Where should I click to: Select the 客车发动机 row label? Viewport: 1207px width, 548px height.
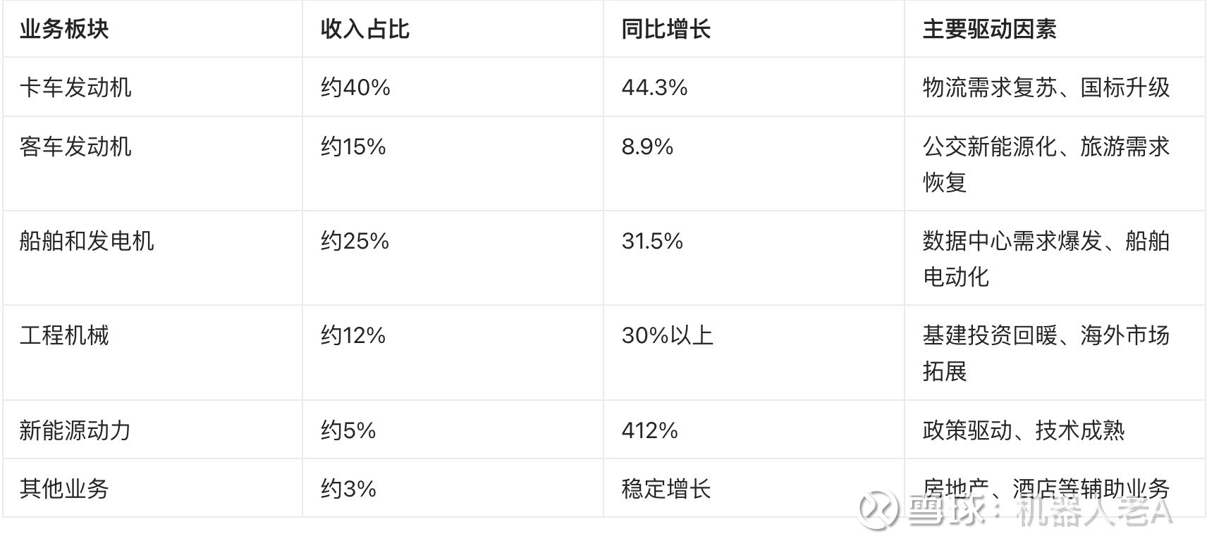tap(75, 147)
